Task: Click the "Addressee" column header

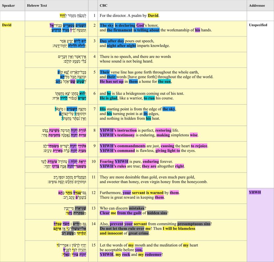Action: tap(257, 5)
